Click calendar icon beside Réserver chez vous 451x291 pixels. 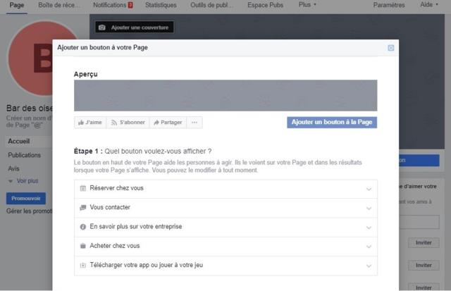[83, 188]
